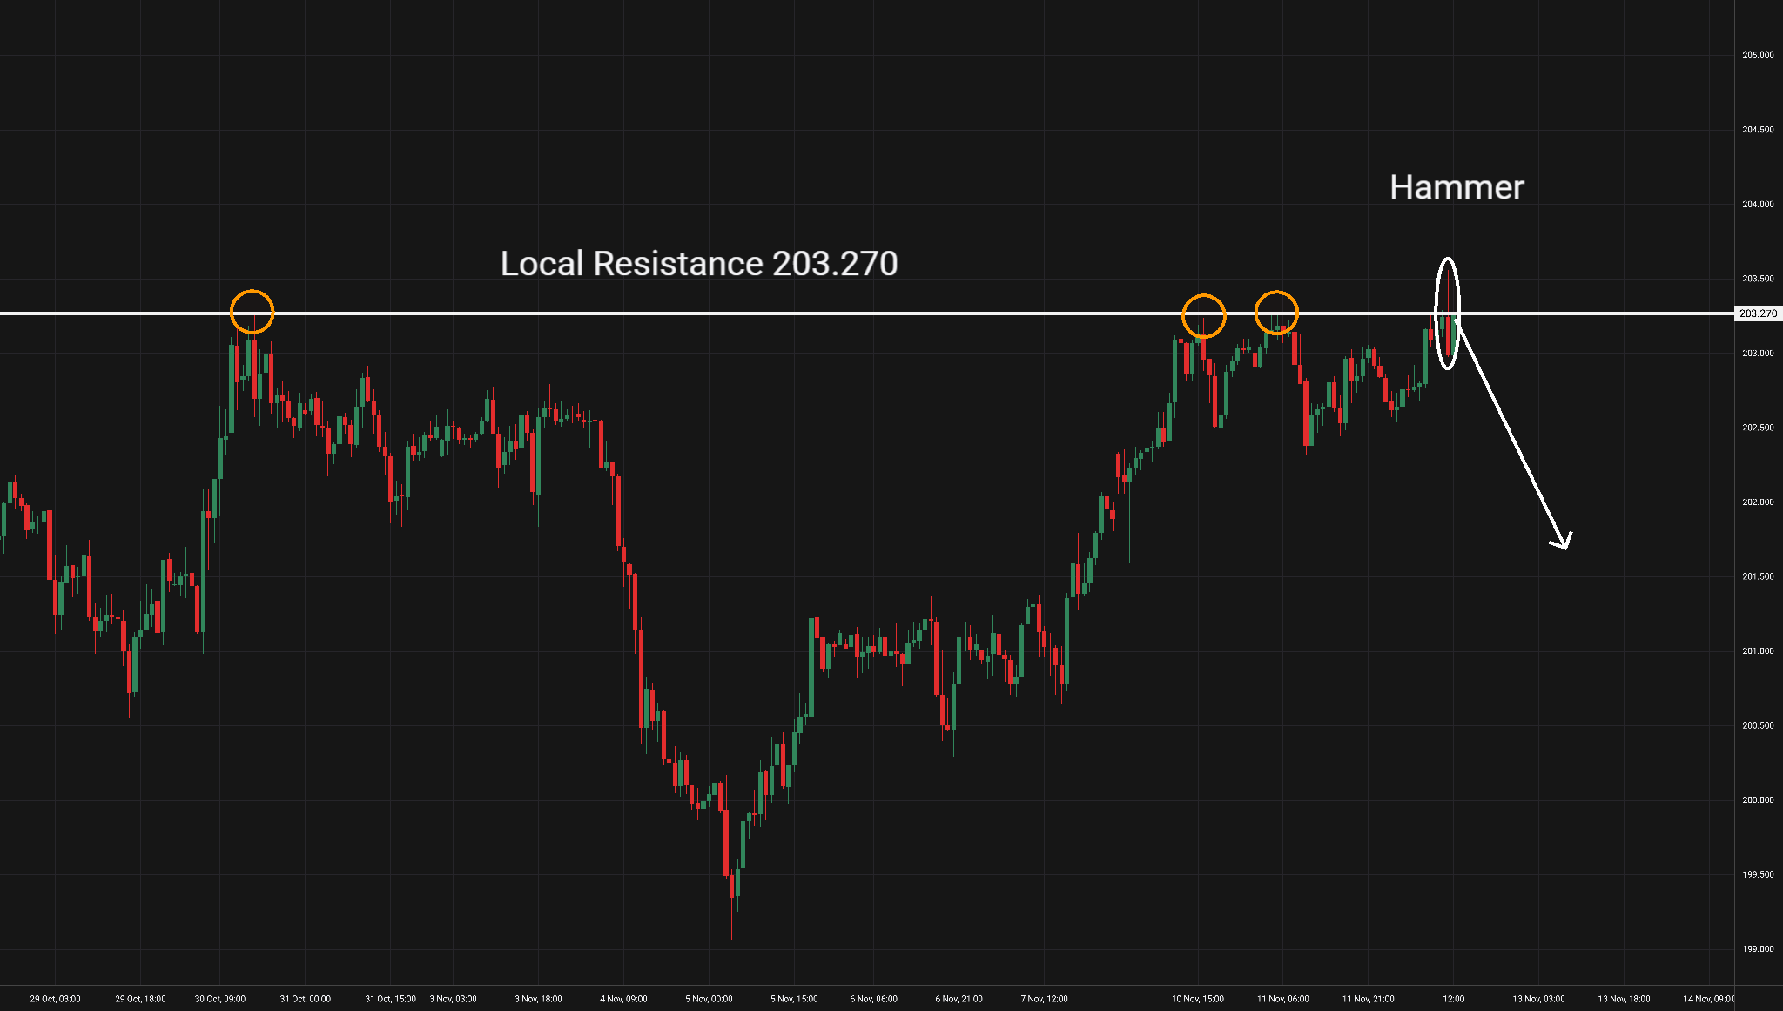Viewport: 1783px width, 1011px height.
Task: Click the white arrow's arrowhead tip
Action: click(1565, 547)
